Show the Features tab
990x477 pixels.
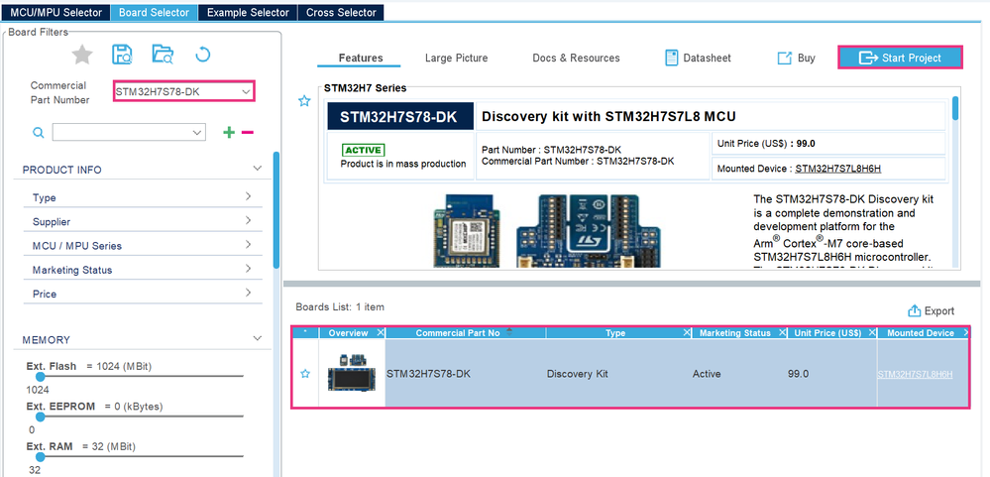pyautogui.click(x=361, y=58)
